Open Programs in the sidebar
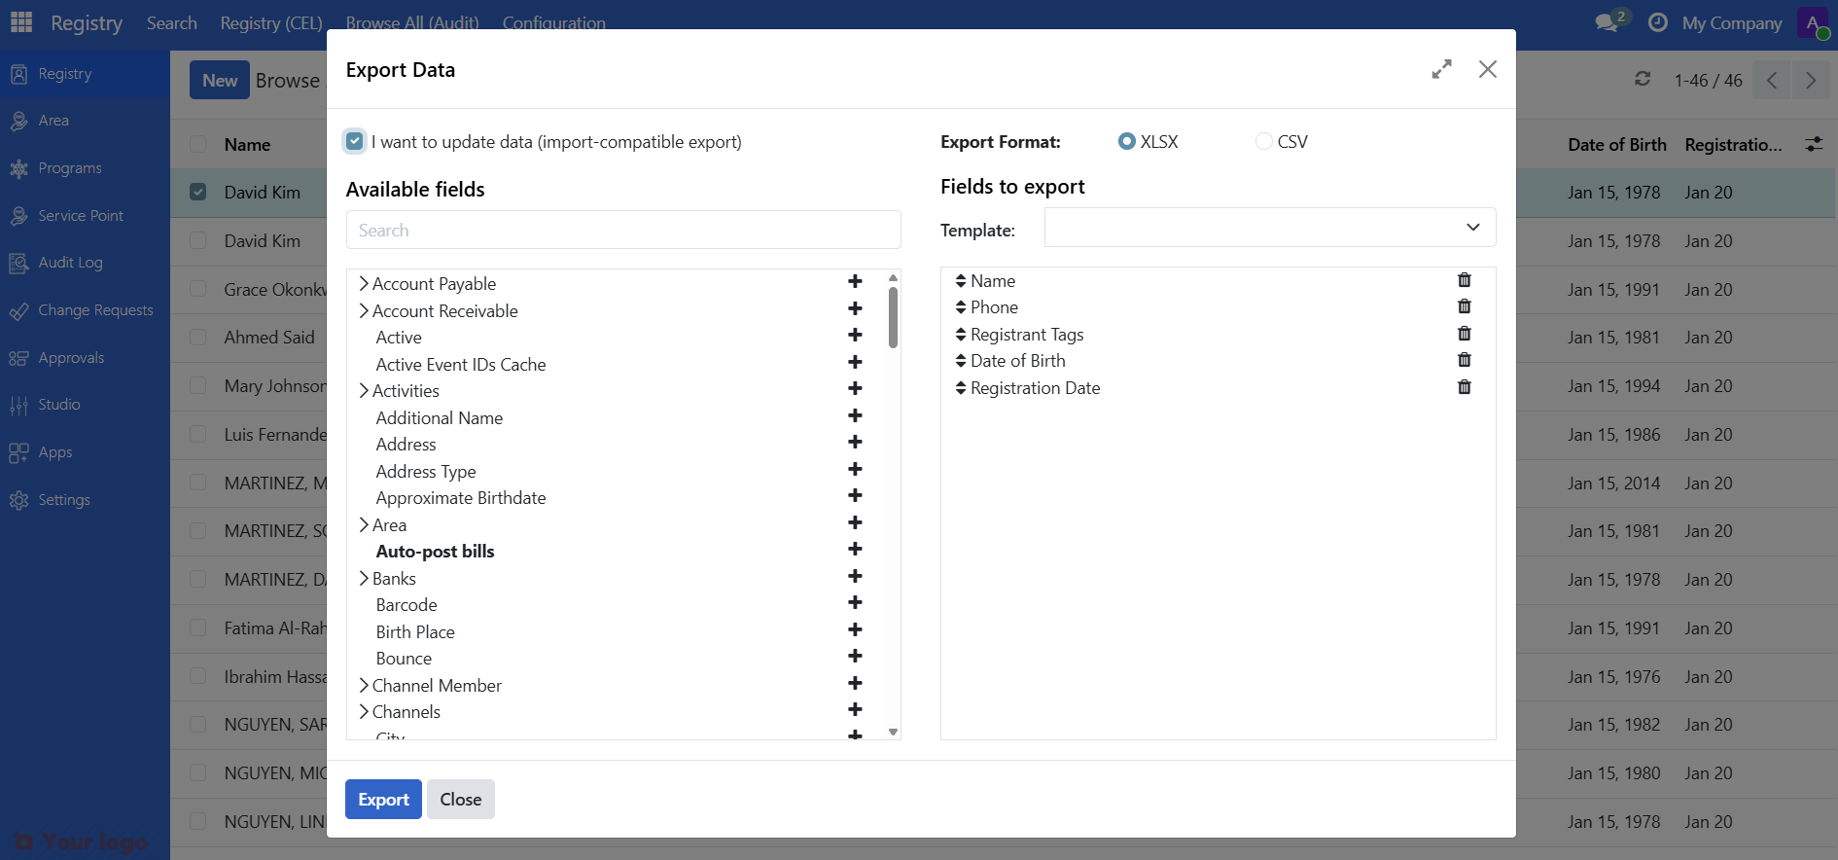The height and width of the screenshot is (860, 1838). tap(70, 168)
